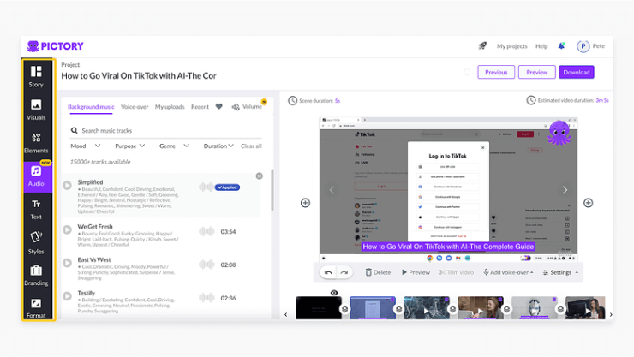Download the video
Screen dimensions: 634x357
pyautogui.click(x=577, y=72)
